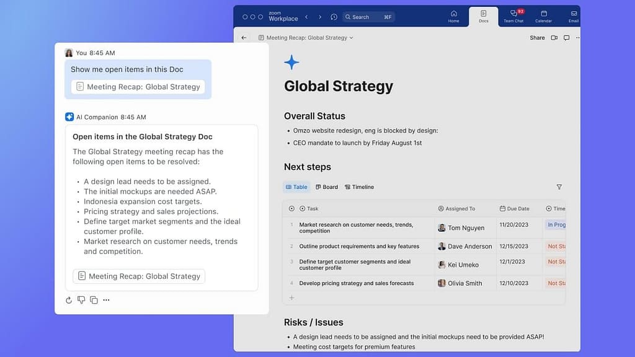This screenshot has width=635, height=357.
Task: Click the Search field in the top bar
Action: [x=368, y=17]
